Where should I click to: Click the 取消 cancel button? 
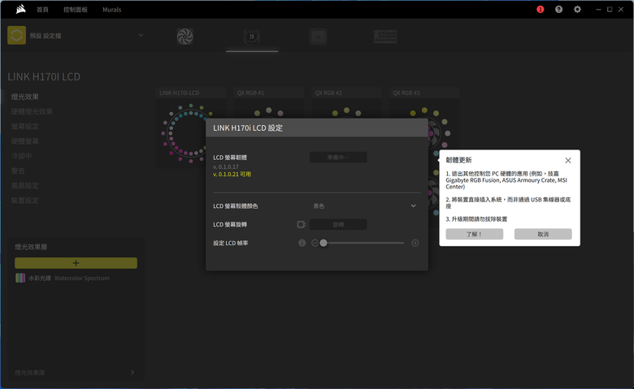point(543,234)
